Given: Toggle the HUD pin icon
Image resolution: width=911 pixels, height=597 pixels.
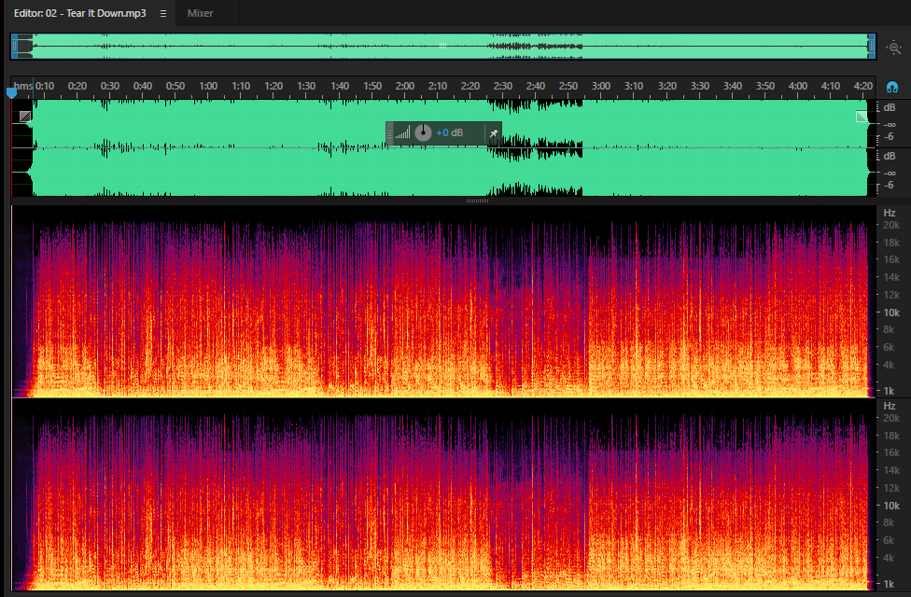Looking at the screenshot, I should pos(493,133).
